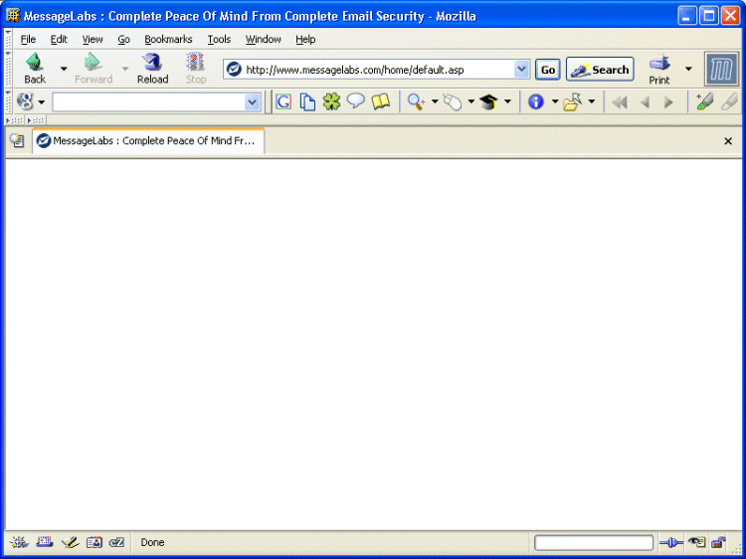
Task: Click the double left arrow icon
Action: pyautogui.click(x=620, y=102)
